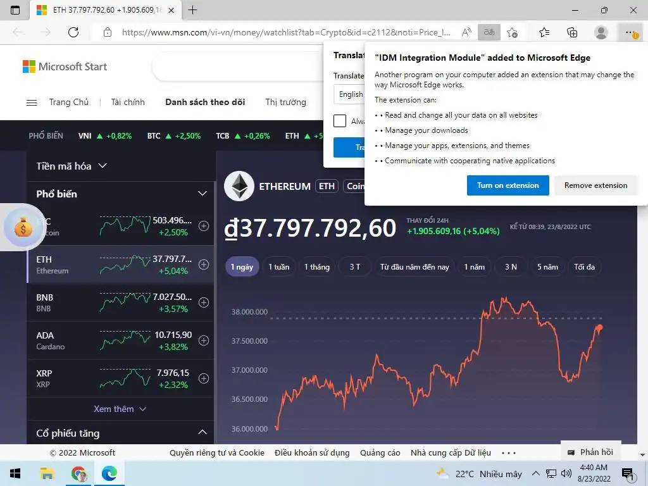Click the Phản hồi feedback button
The width and height of the screenshot is (648, 486).
coord(590,452)
